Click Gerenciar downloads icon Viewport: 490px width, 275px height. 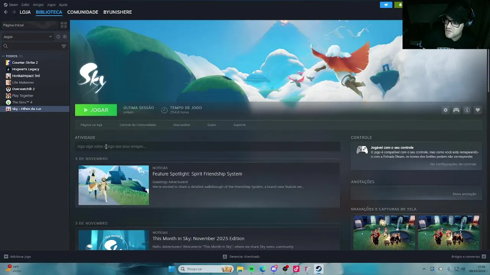click(x=225, y=257)
